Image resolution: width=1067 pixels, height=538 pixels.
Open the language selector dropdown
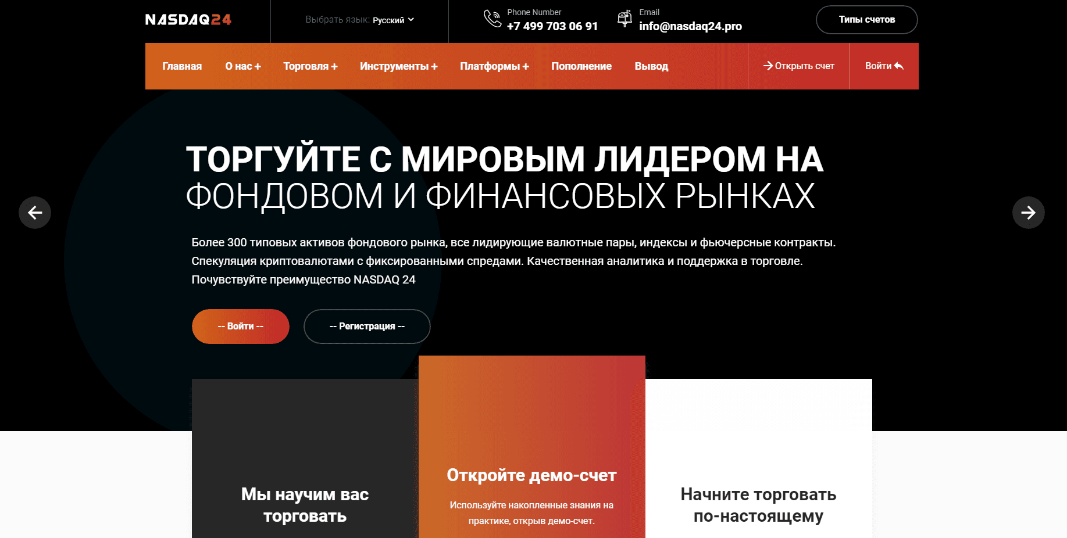pyautogui.click(x=393, y=20)
